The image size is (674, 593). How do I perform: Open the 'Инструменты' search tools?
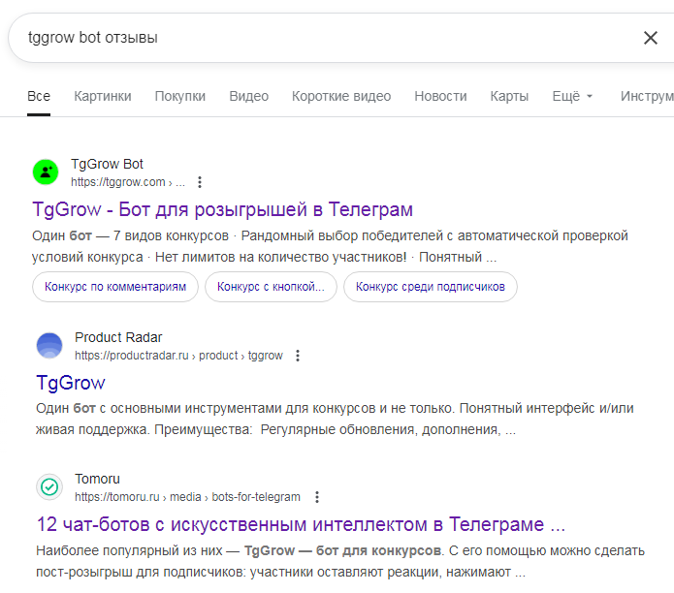(x=647, y=96)
